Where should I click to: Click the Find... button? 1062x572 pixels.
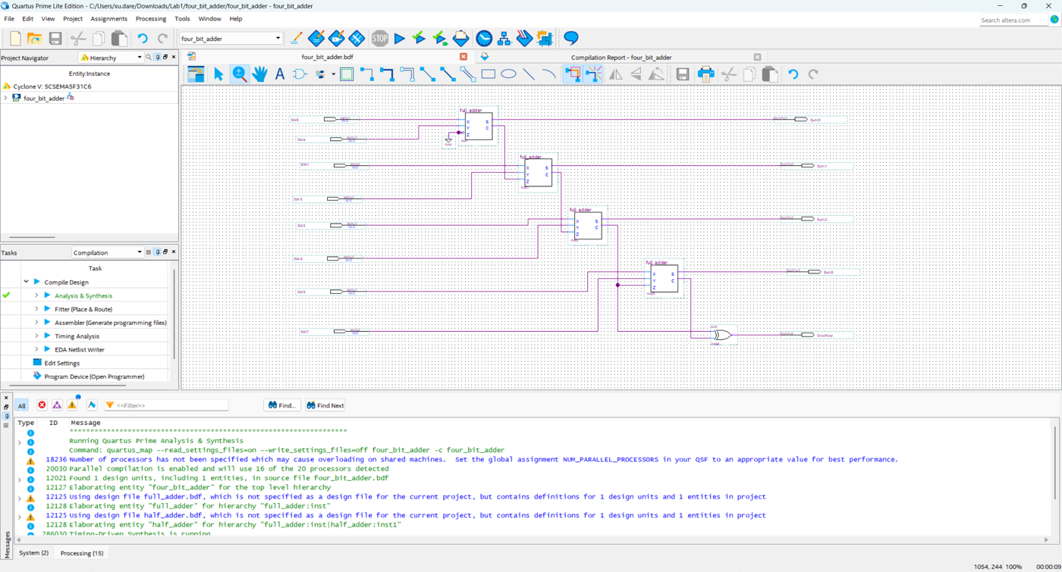pos(282,405)
